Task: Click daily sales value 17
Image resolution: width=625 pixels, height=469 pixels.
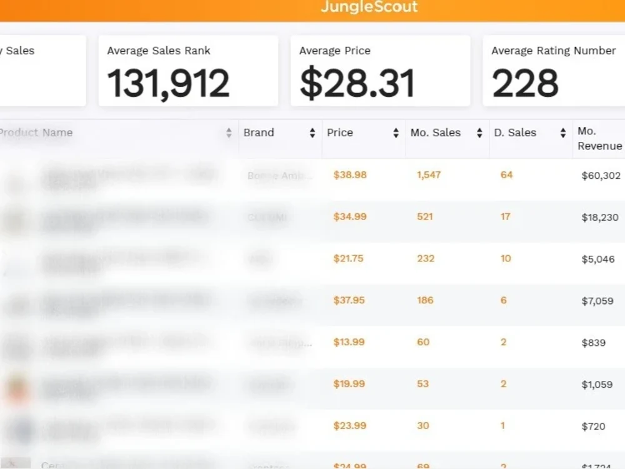Action: click(x=506, y=217)
